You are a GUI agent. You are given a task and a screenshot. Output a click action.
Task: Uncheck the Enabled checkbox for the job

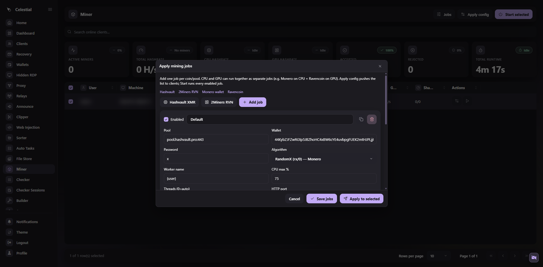pos(166,120)
